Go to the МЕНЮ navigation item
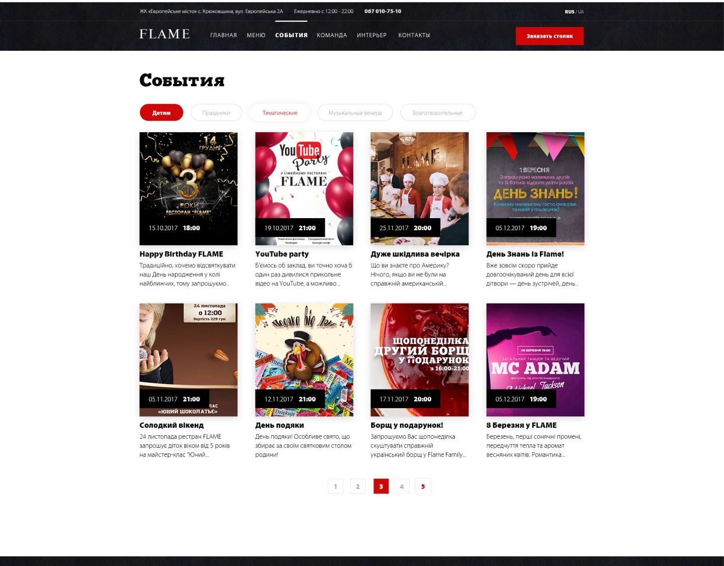 click(256, 35)
